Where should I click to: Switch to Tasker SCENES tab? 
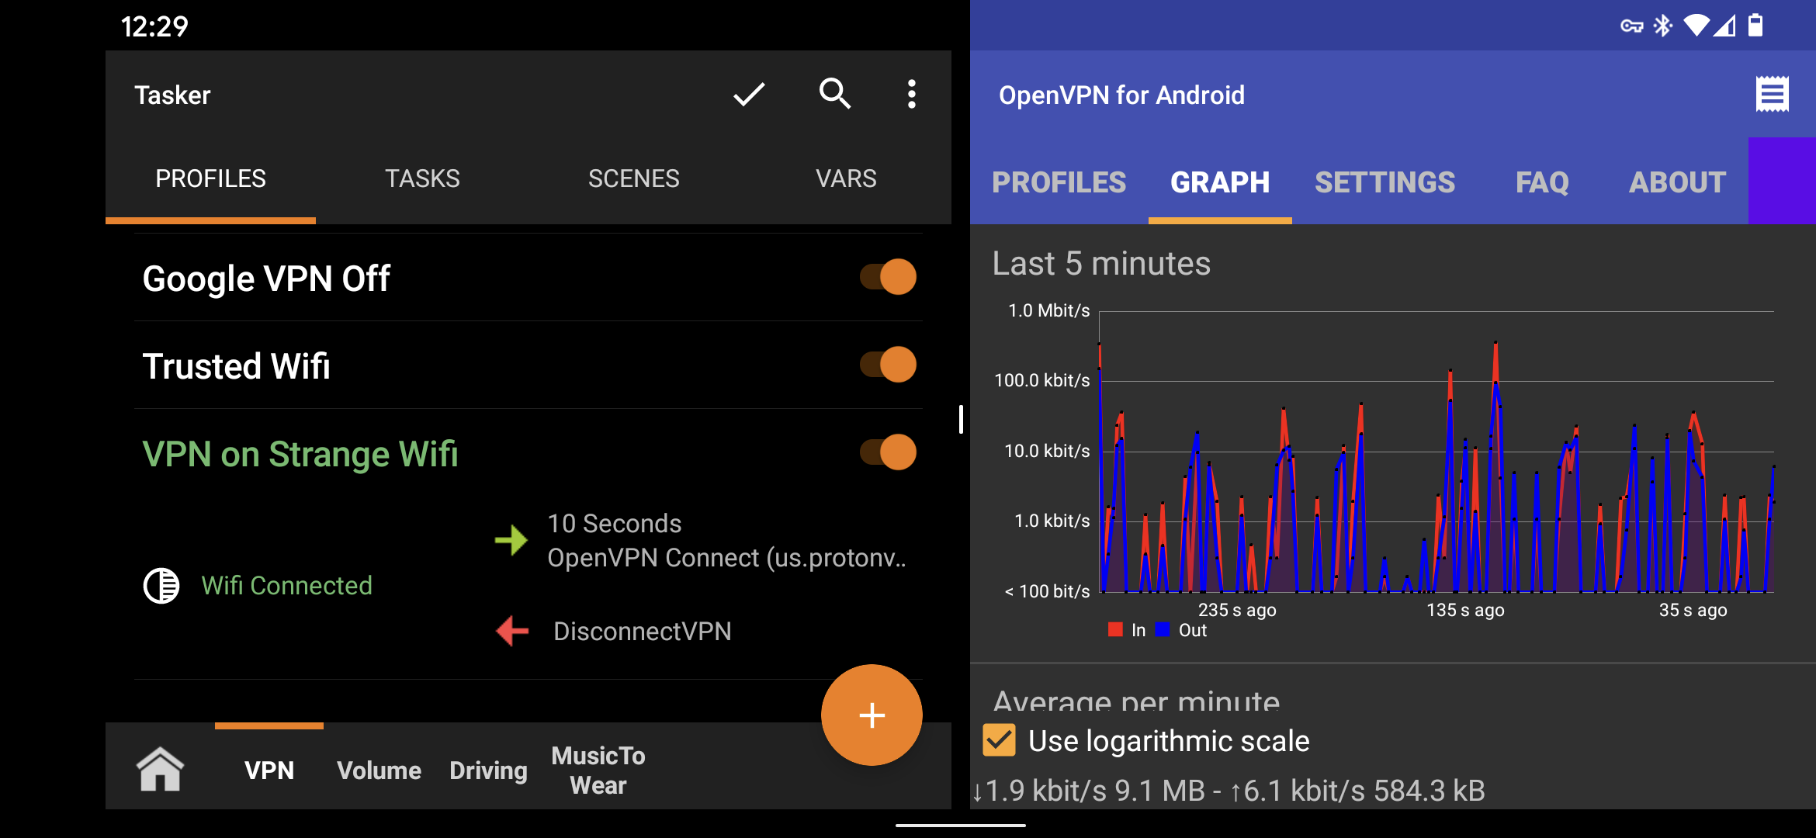pyautogui.click(x=633, y=179)
